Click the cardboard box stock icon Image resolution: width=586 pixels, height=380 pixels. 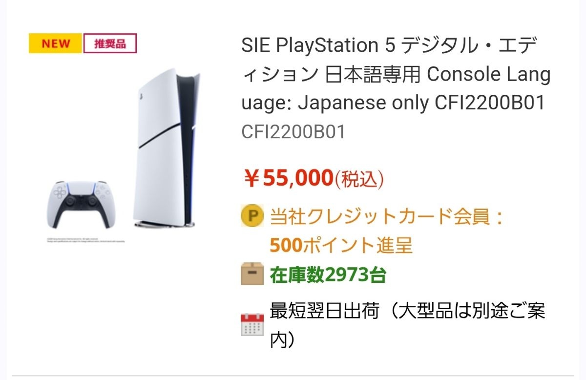(x=252, y=274)
